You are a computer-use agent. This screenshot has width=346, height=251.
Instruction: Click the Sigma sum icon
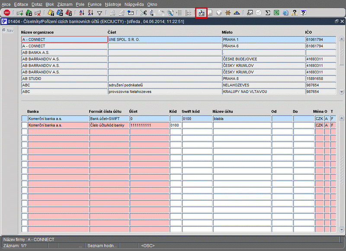(268, 13)
